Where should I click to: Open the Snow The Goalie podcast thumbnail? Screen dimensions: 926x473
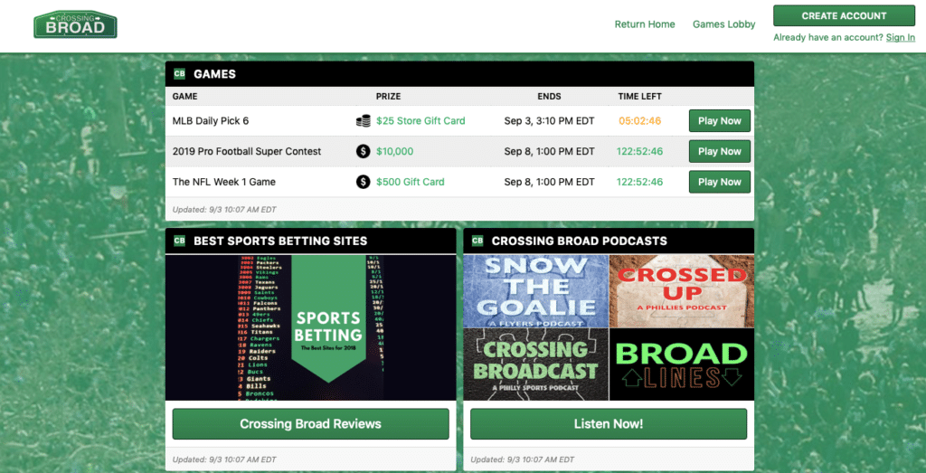tap(536, 290)
